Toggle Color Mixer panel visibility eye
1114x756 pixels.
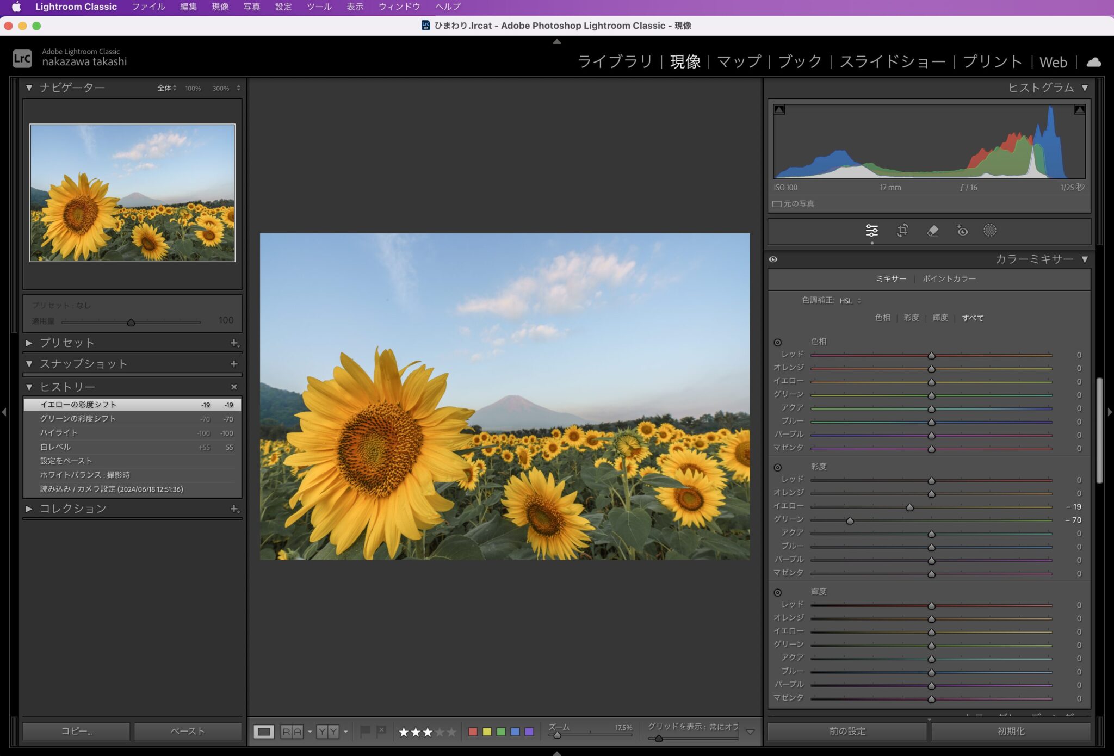click(773, 259)
